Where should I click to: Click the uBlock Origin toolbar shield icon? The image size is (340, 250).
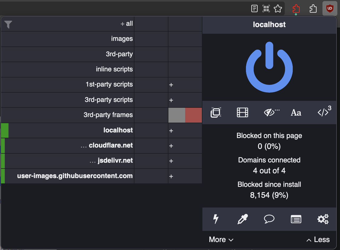coord(330,9)
